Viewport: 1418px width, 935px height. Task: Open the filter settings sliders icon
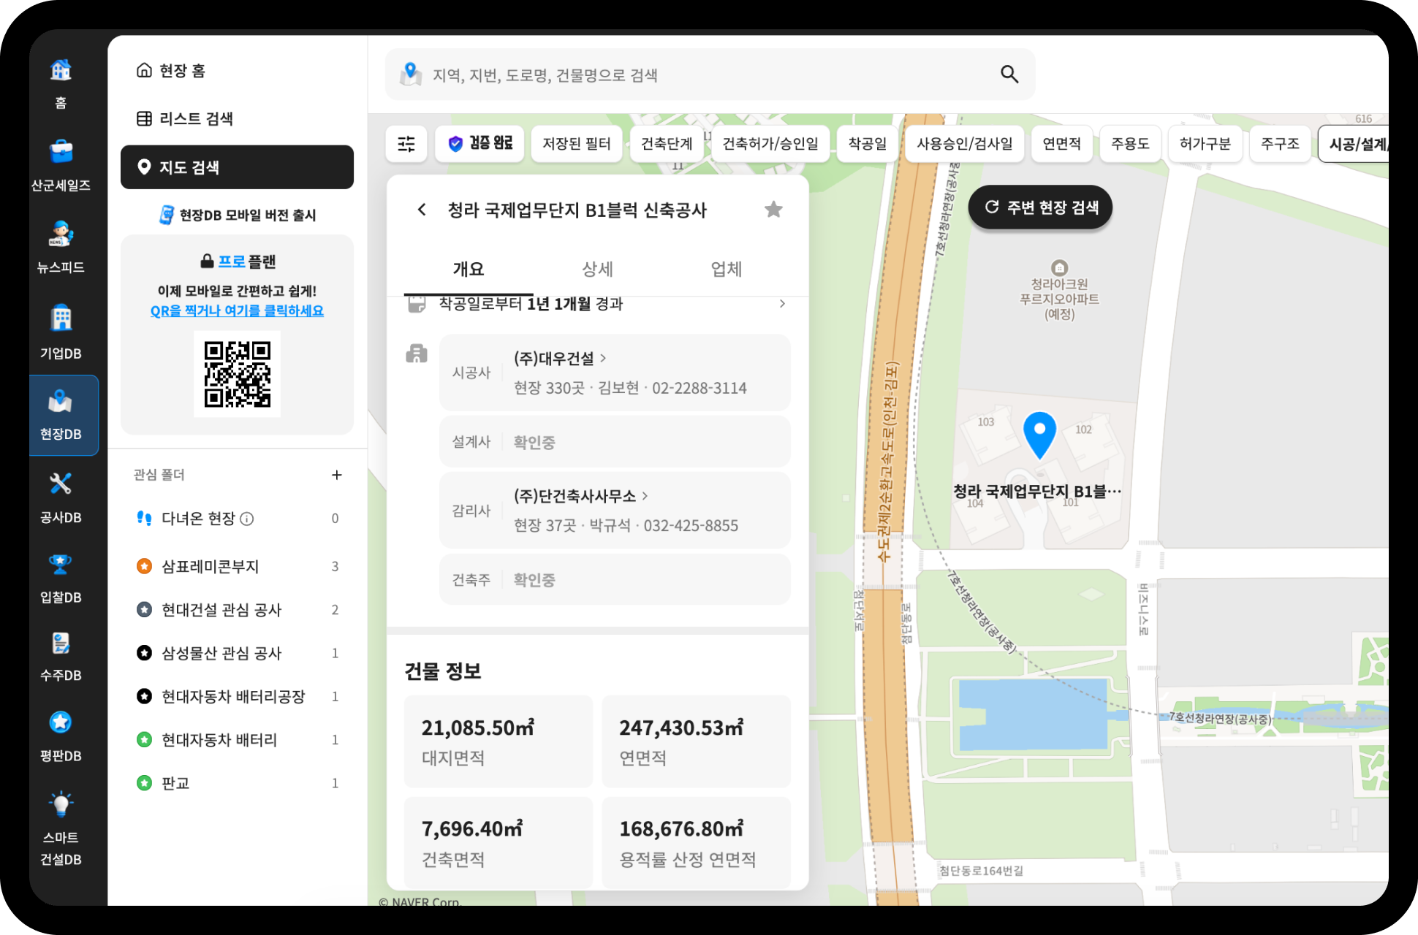406,144
